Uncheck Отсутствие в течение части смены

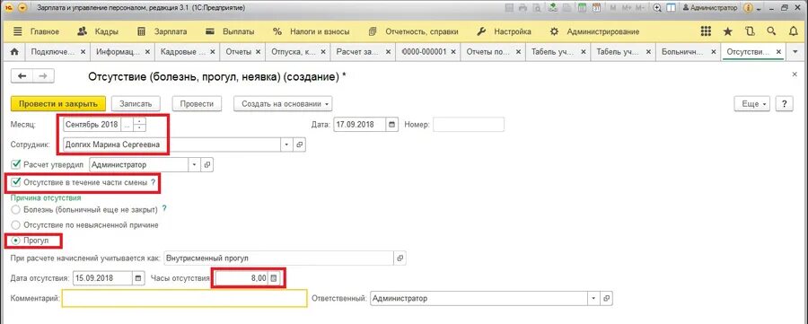click(x=16, y=182)
